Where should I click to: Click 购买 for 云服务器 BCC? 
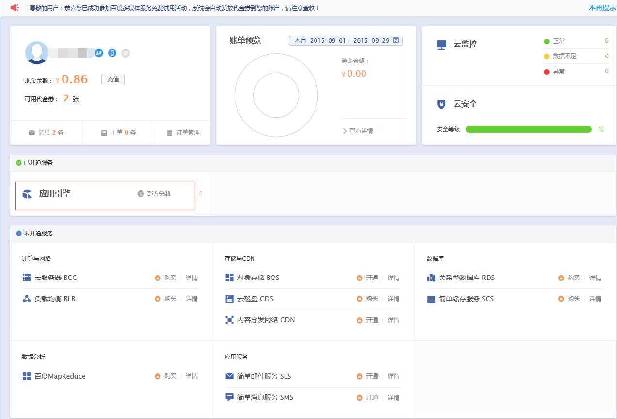tap(170, 278)
